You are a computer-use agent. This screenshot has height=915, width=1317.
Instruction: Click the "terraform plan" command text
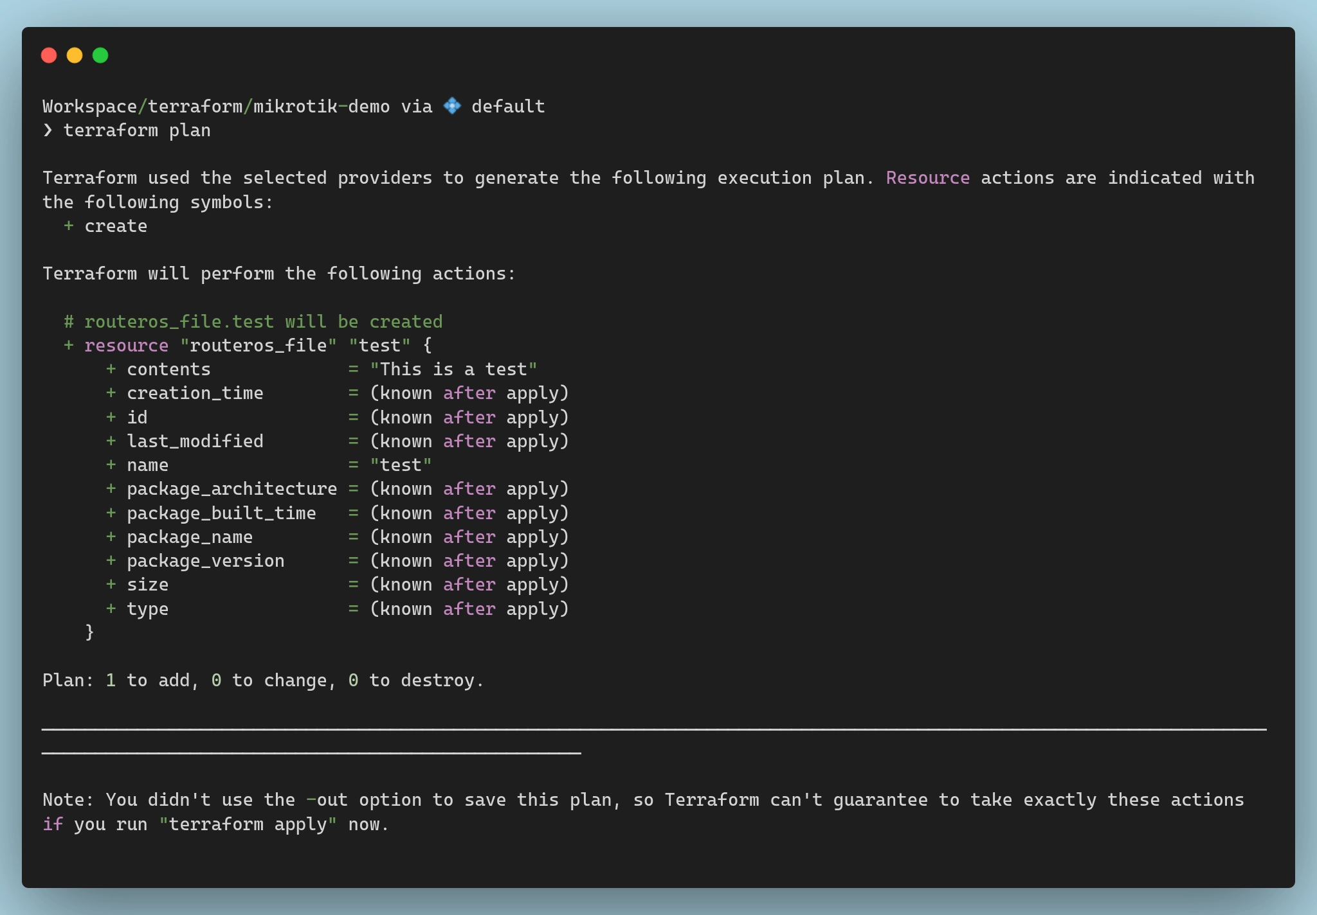137,130
